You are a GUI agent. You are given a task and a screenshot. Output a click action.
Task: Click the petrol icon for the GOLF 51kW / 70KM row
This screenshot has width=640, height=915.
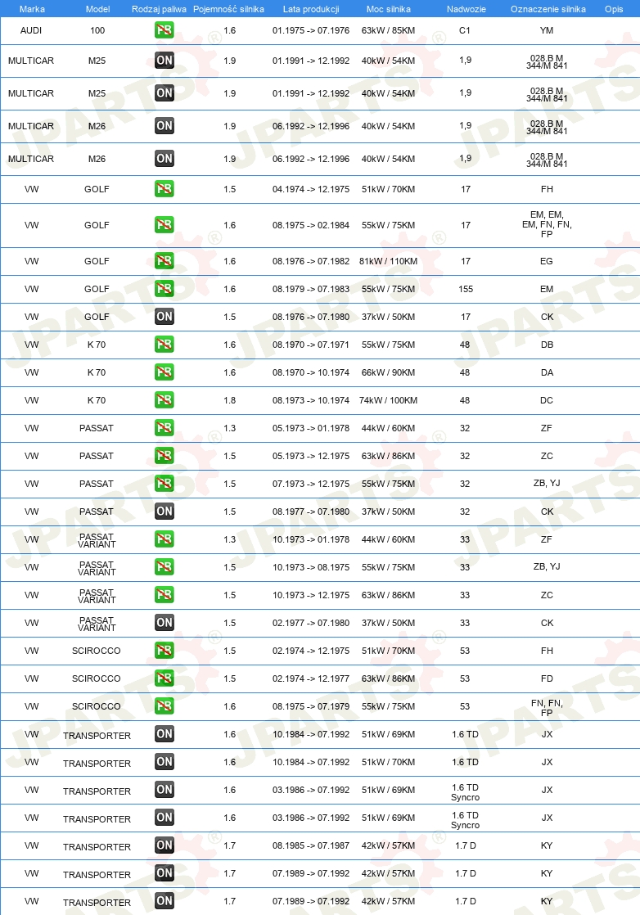(x=165, y=188)
